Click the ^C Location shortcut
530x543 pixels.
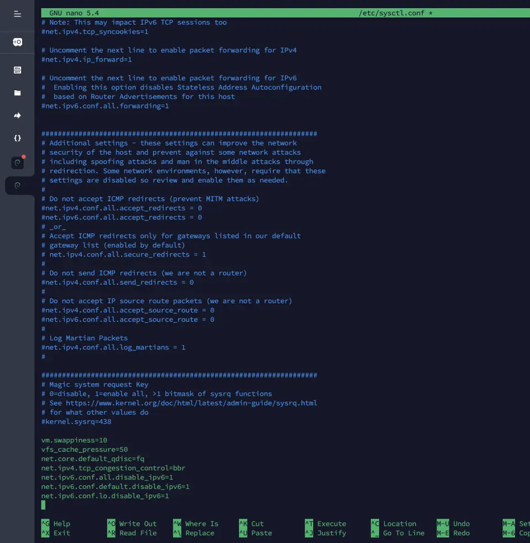[394, 524]
